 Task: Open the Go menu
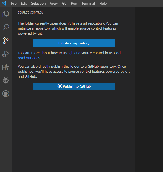pos(64,4)
